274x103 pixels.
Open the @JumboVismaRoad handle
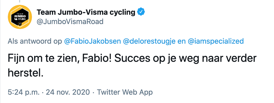tap(70, 22)
